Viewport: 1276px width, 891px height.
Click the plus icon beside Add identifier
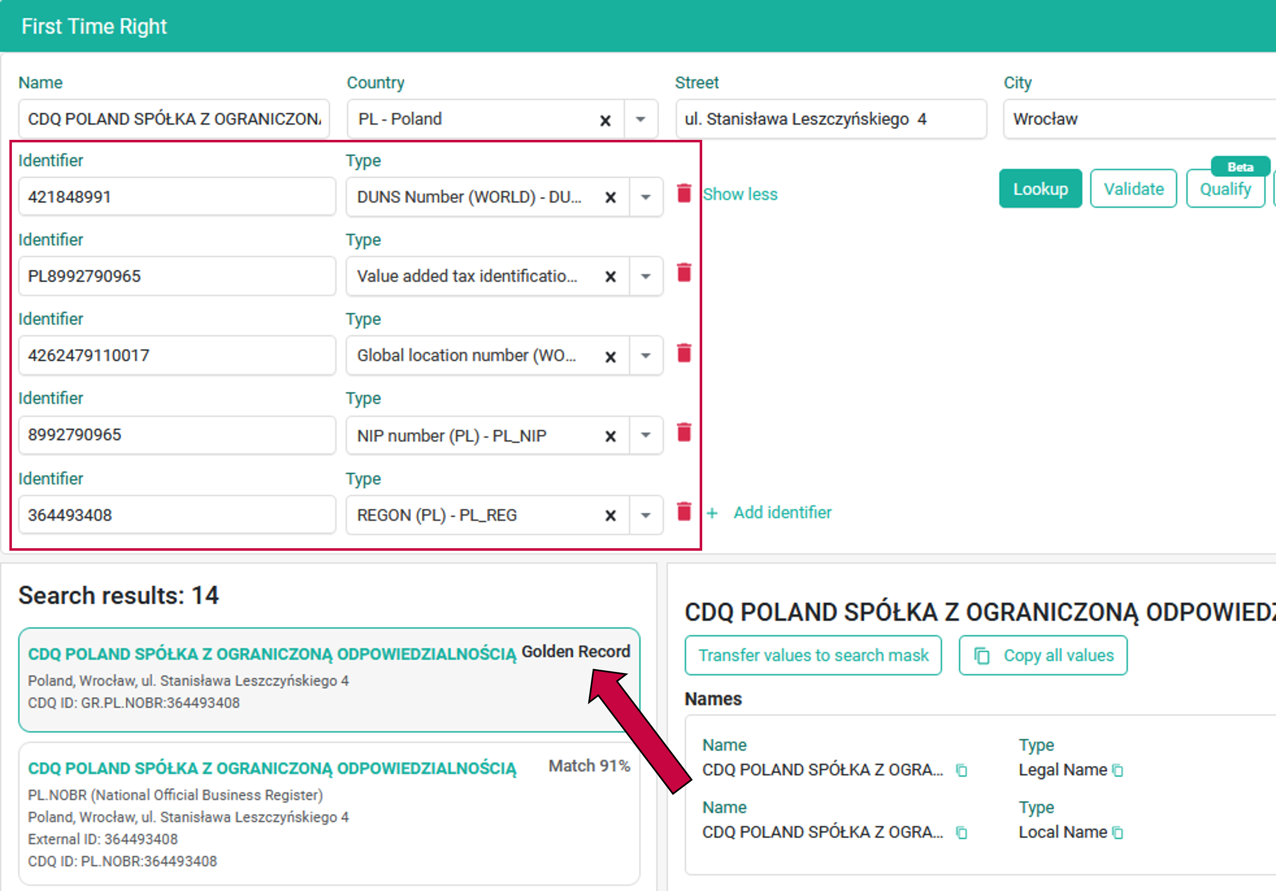pos(712,513)
